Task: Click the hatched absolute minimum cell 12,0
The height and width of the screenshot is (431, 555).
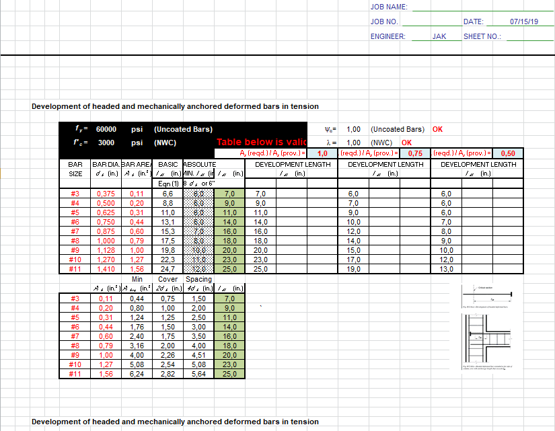Action: pyautogui.click(x=198, y=268)
